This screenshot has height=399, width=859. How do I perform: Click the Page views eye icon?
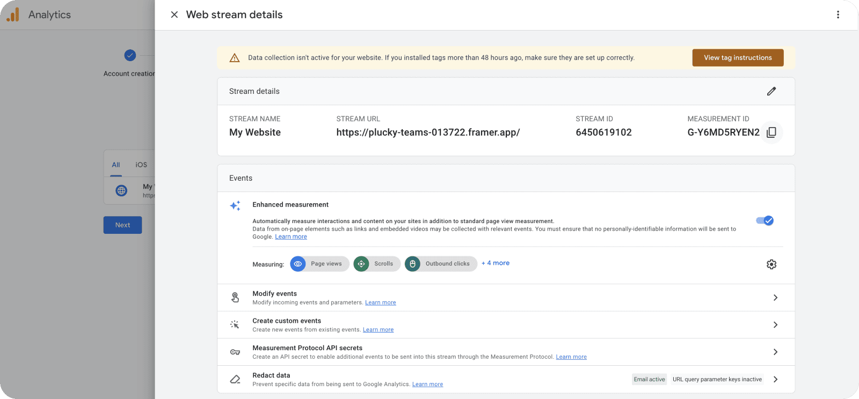coord(298,264)
